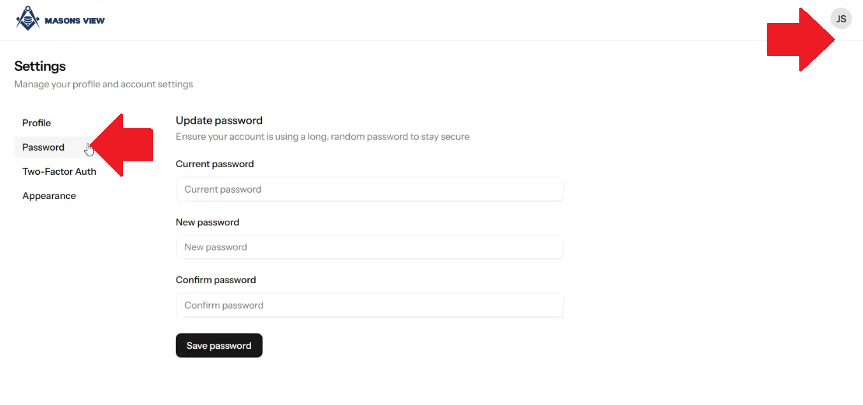This screenshot has width=863, height=405.
Task: Click into the New password field
Action: click(369, 247)
